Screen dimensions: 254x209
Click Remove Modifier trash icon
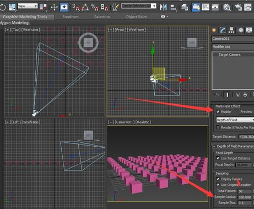coord(245,95)
